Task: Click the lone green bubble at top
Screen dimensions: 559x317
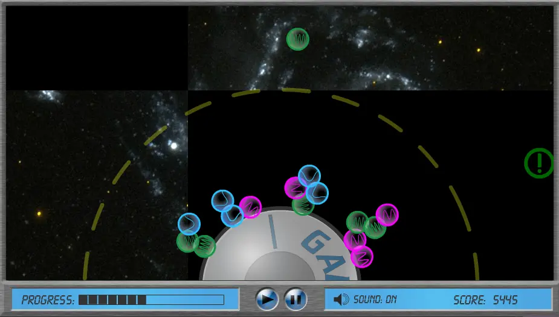Action: (x=298, y=39)
